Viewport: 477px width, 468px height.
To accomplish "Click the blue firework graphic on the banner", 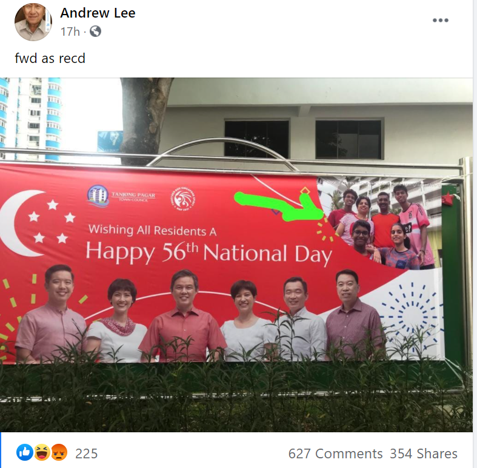I will coord(412,315).
